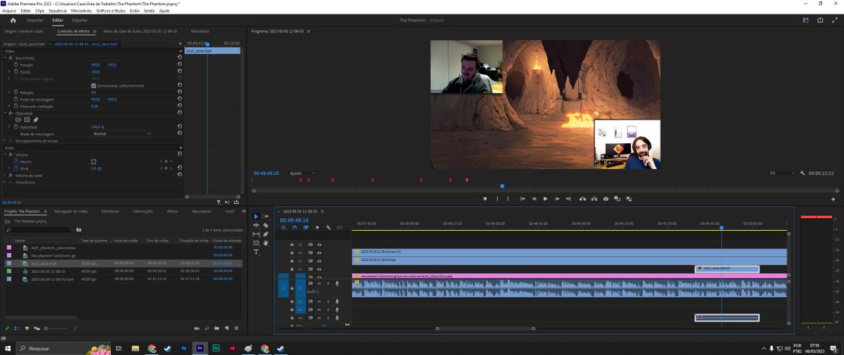Toggle Desvio checkbox under Volume
The width and height of the screenshot is (844, 355).
tap(94, 161)
